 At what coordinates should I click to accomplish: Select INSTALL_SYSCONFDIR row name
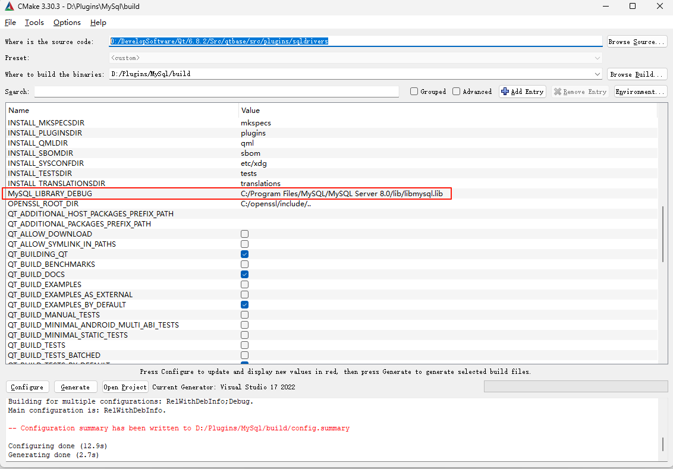pyautogui.click(x=46, y=163)
